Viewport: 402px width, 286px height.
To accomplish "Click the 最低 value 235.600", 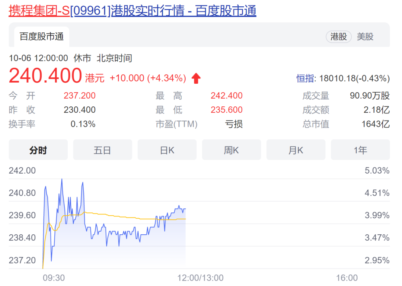I will click(x=227, y=110).
